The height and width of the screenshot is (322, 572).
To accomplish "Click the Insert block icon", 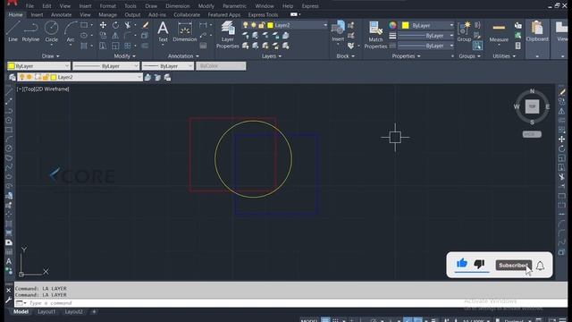I will coord(338,31).
